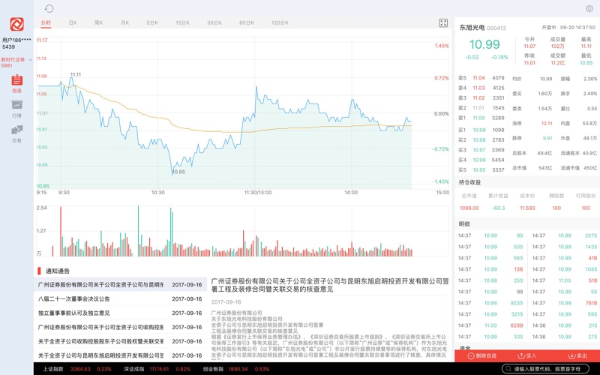
Task: View the 120分K chart
Action: [280, 23]
